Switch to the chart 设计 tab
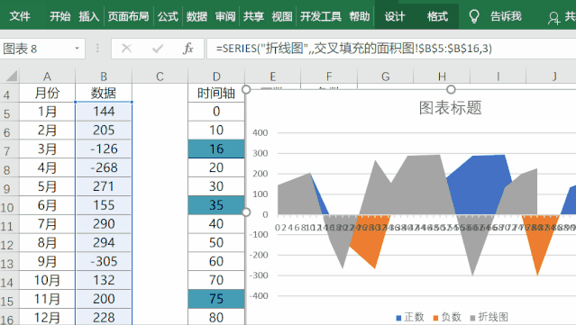 click(395, 16)
